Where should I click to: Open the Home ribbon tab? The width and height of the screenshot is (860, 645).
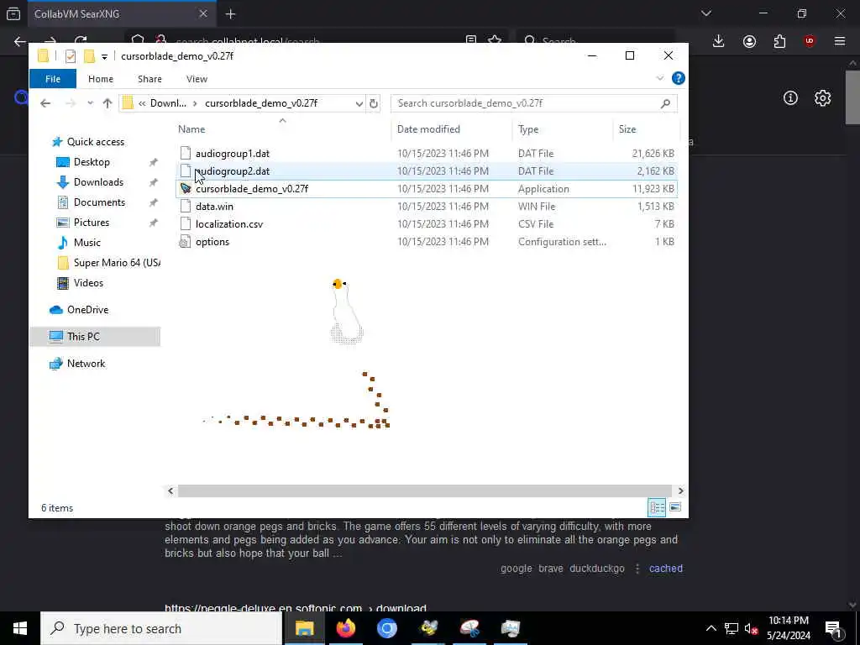click(101, 79)
